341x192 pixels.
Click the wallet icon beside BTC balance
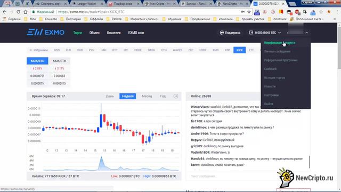click(x=251, y=33)
